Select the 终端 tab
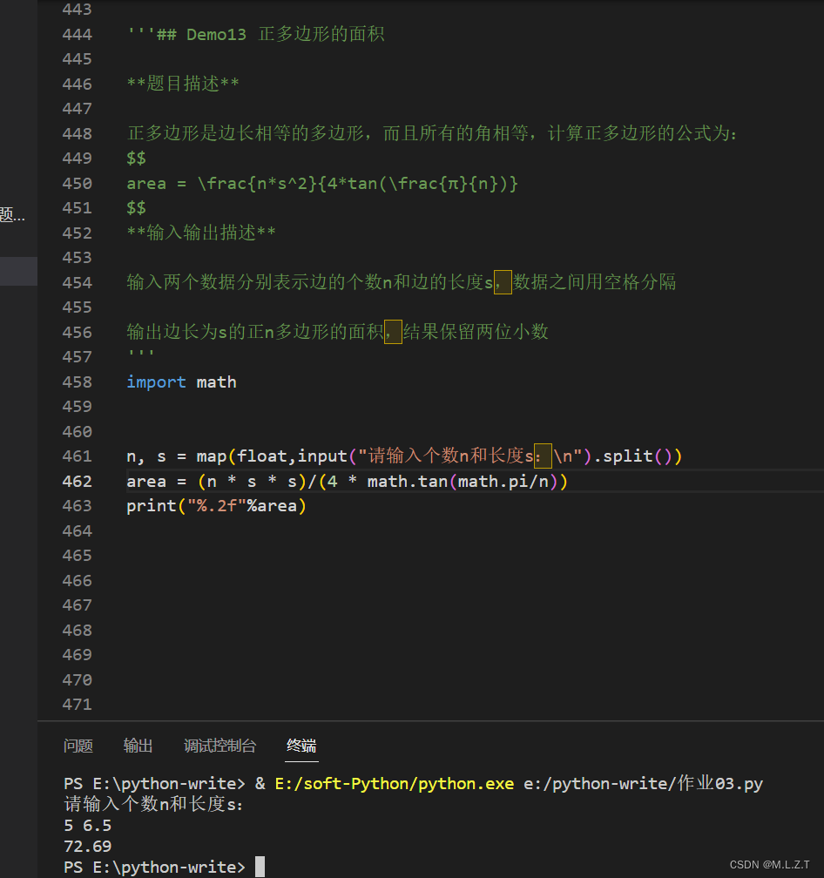Screen dimensions: 824x878 [x=301, y=746]
